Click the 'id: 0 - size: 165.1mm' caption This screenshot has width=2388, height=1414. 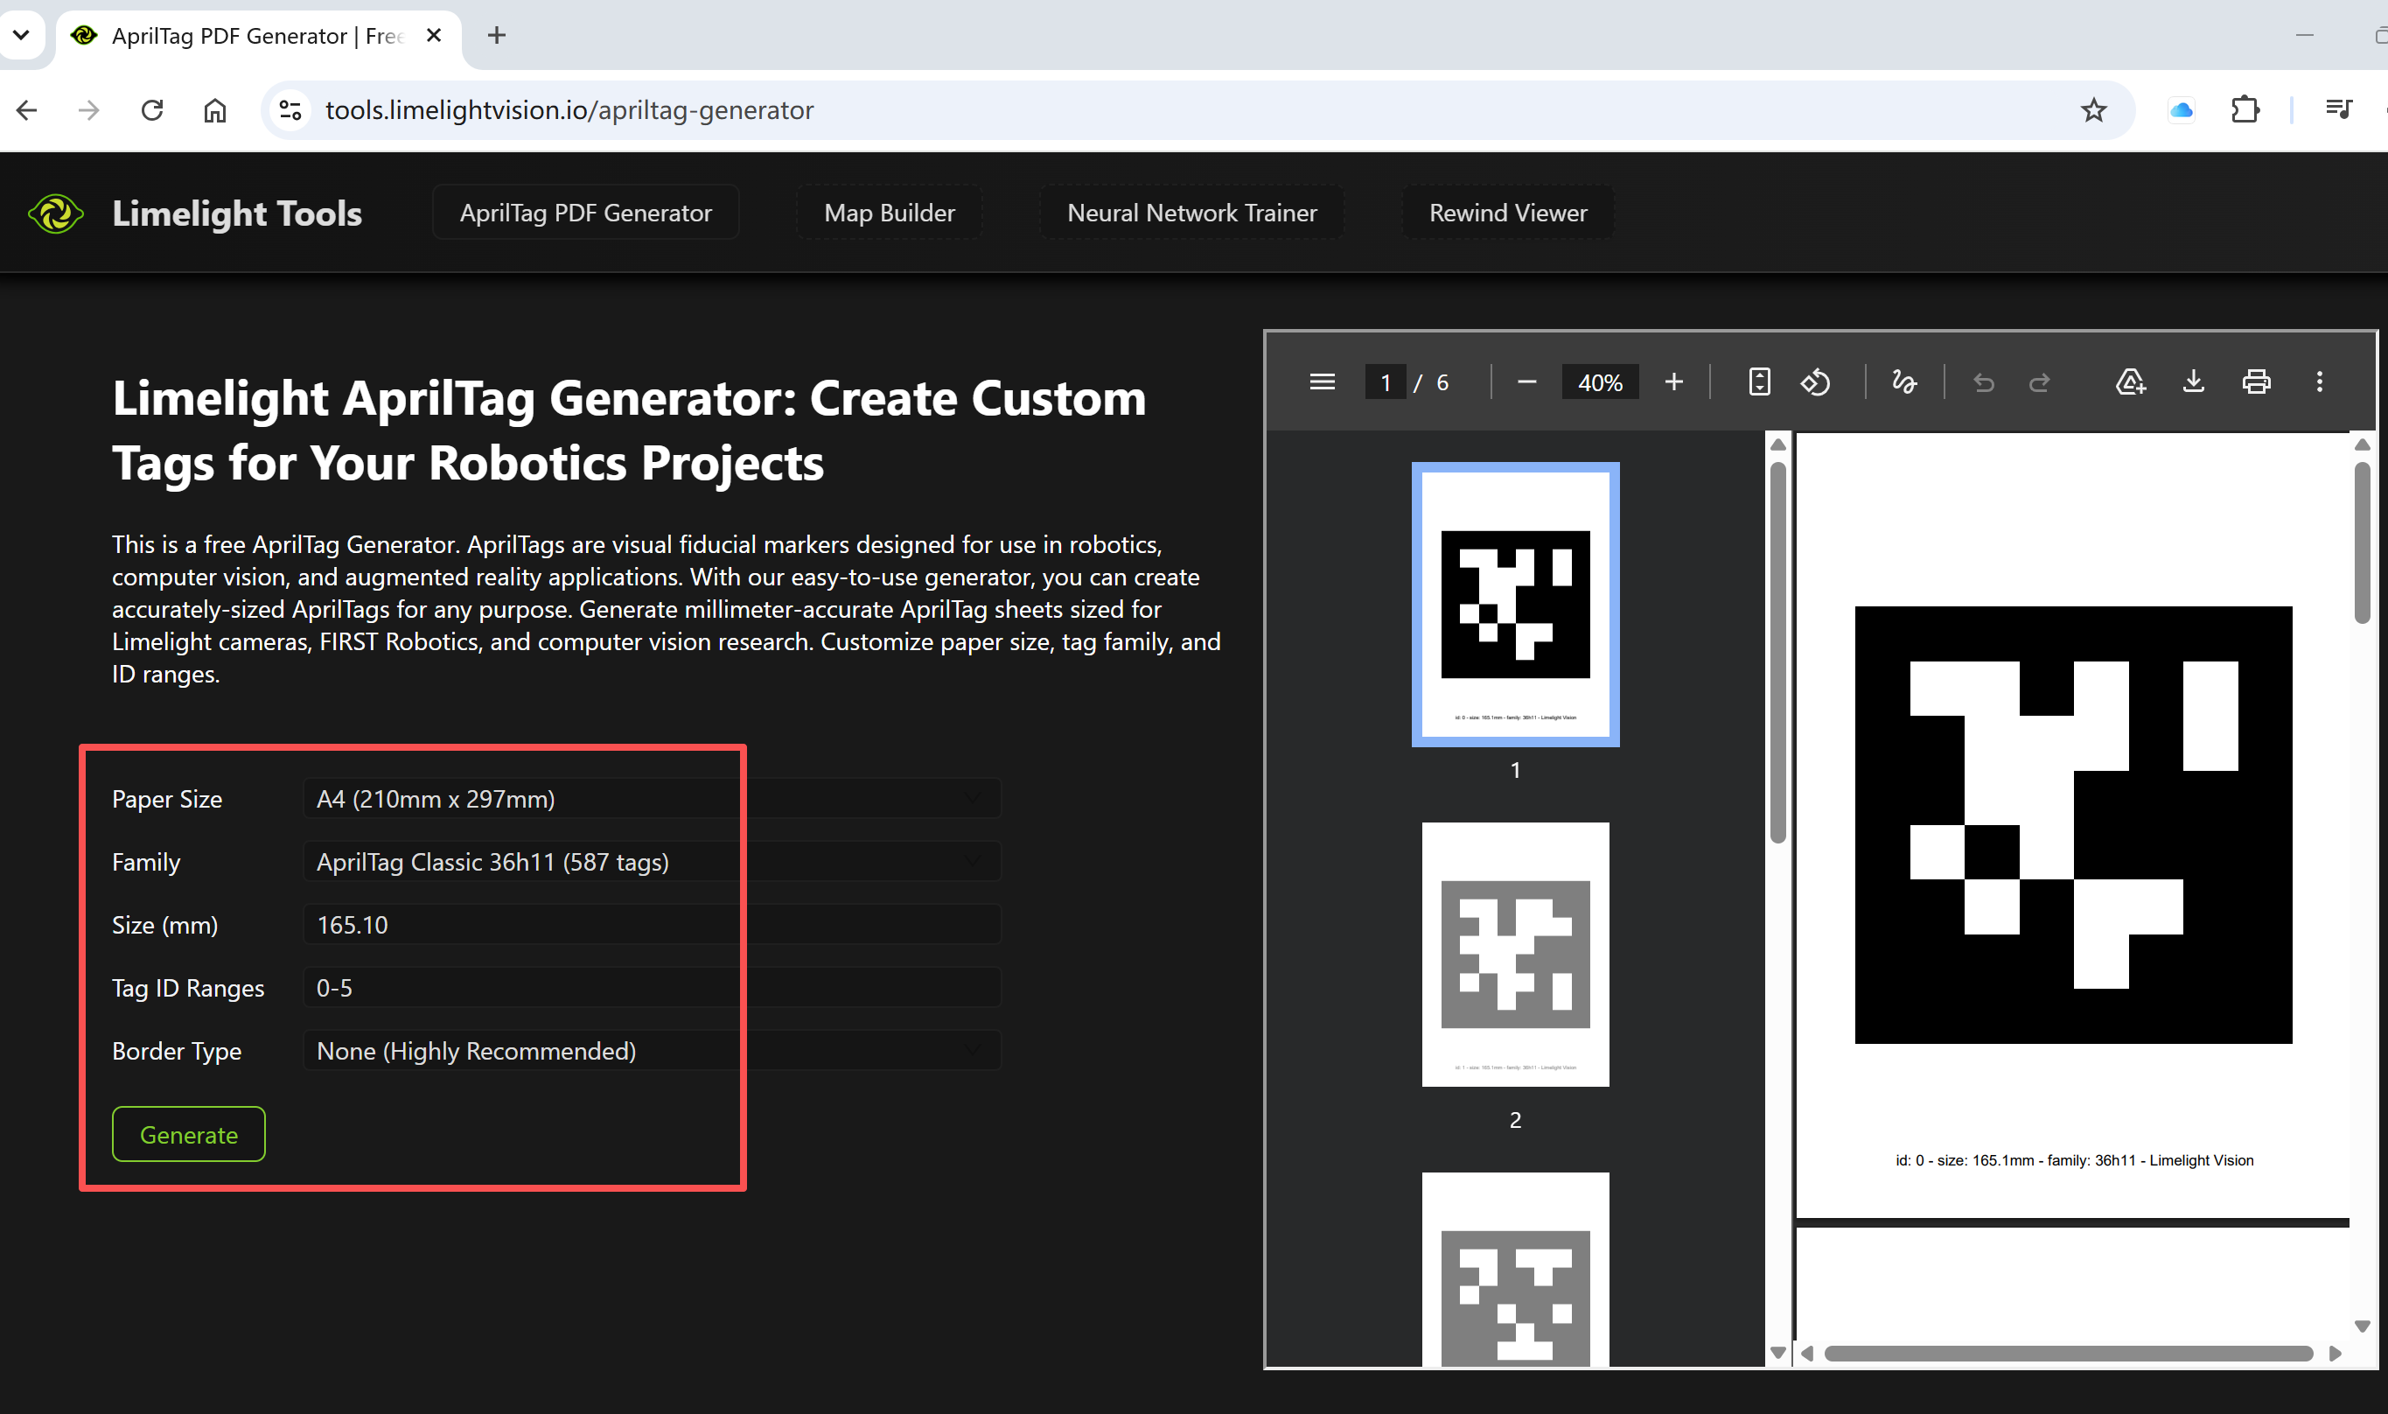point(2074,1160)
